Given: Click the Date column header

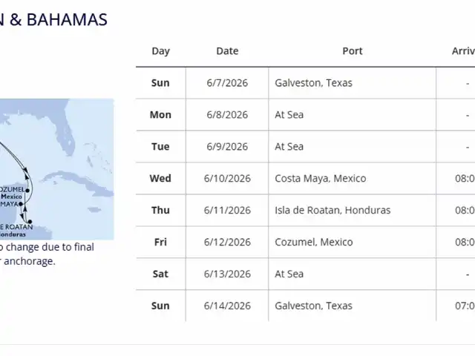Looking at the screenshot, I should point(227,51).
